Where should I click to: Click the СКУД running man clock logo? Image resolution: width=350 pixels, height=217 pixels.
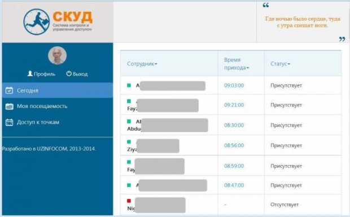pos(36,21)
